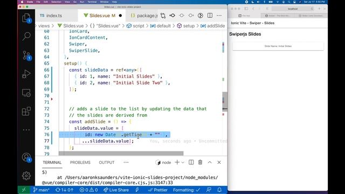The image size is (345, 194).
Task: Show more panel tabs ellipsis
Action: tap(126, 162)
